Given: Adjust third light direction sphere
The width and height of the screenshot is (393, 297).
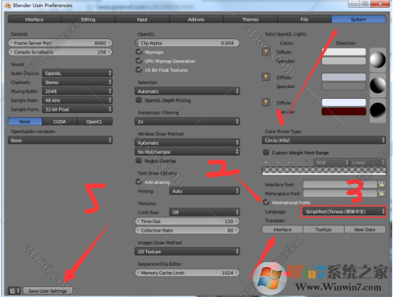Looking at the screenshot, I should coord(377,110).
